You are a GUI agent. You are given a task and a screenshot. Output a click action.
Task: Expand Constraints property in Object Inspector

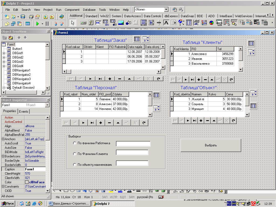(3, 187)
